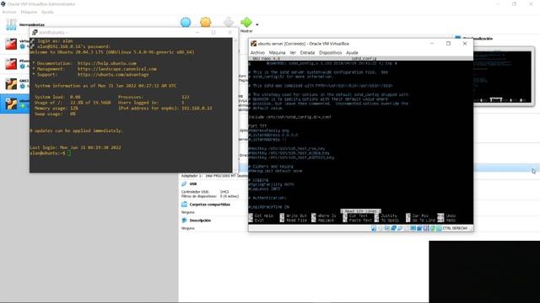Screen dimensions: 540x303
Task: Click 'Justify' nano shortcut in VM
Action: pyautogui.click(x=389, y=215)
